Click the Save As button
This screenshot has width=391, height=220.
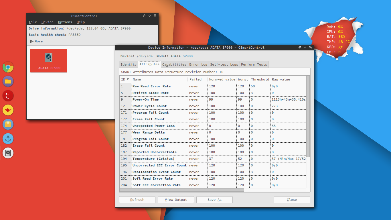coord(214,200)
